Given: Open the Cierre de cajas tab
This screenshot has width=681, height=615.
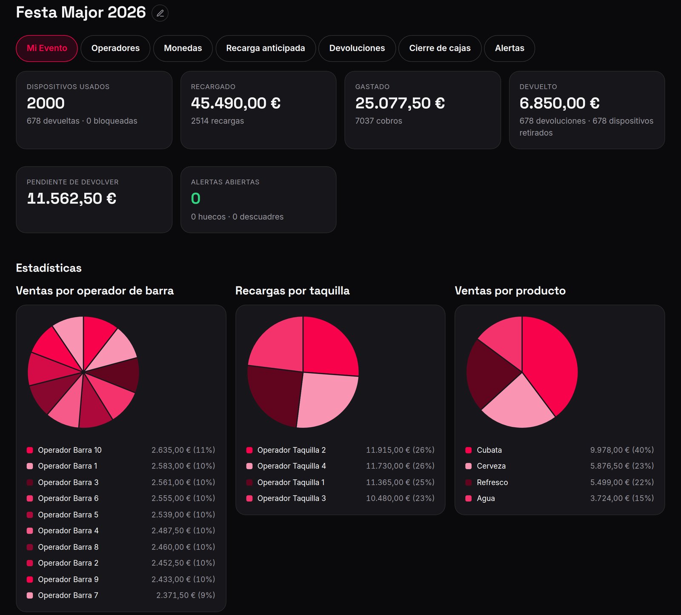Looking at the screenshot, I should tap(440, 48).
